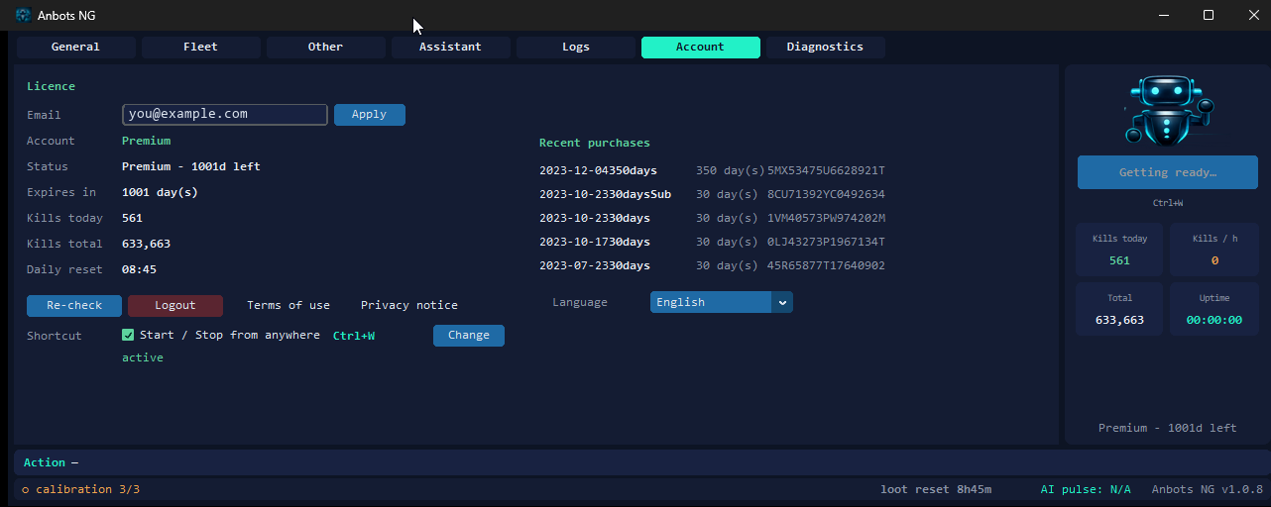This screenshot has height=507, width=1271.
Task: Show the Logs tab
Action: (x=575, y=48)
